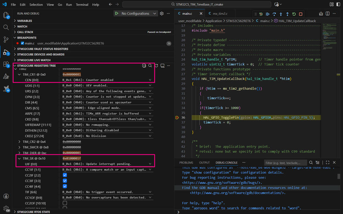Click the red debug Stop button
The height and width of the screenshot is (214, 343).
click(x=300, y=14)
